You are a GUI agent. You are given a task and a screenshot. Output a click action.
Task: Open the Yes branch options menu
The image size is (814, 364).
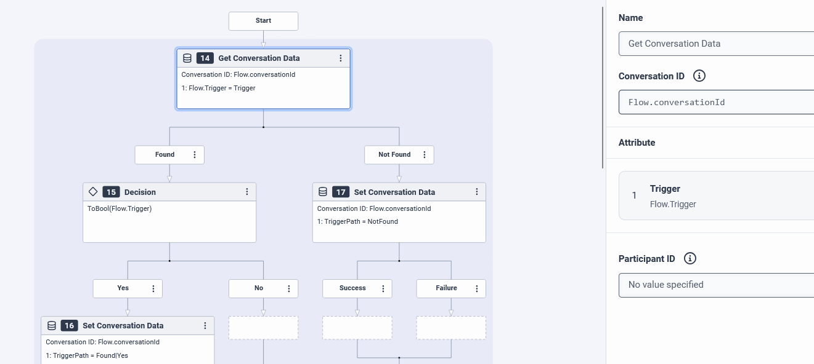coord(153,288)
